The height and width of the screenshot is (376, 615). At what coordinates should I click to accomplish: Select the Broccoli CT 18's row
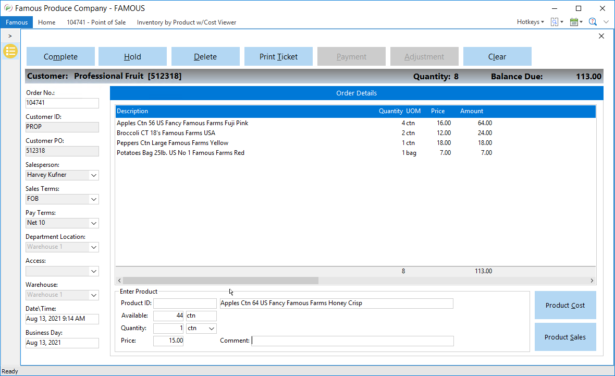(x=355, y=132)
